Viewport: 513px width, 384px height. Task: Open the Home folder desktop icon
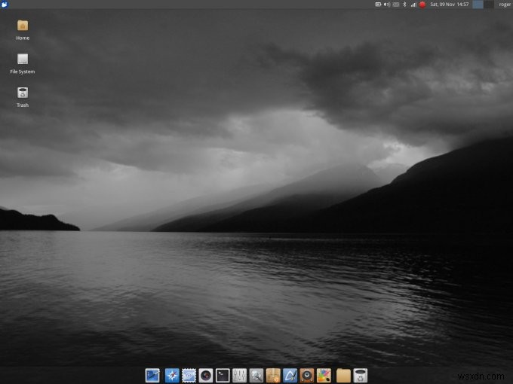23,26
